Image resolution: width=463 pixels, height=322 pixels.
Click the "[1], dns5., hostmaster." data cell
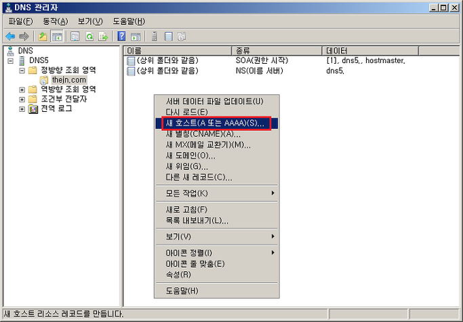[x=365, y=60]
